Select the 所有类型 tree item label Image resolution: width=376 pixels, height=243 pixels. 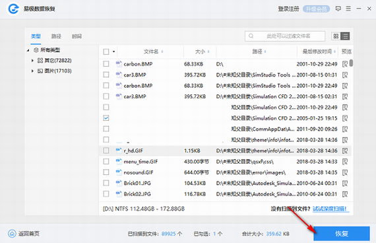point(50,50)
